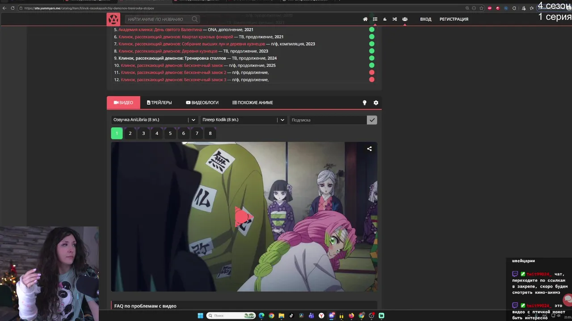Viewport: 572px width, 321px height.
Task: Open Yandex Browser from taskbar
Action: point(321,316)
